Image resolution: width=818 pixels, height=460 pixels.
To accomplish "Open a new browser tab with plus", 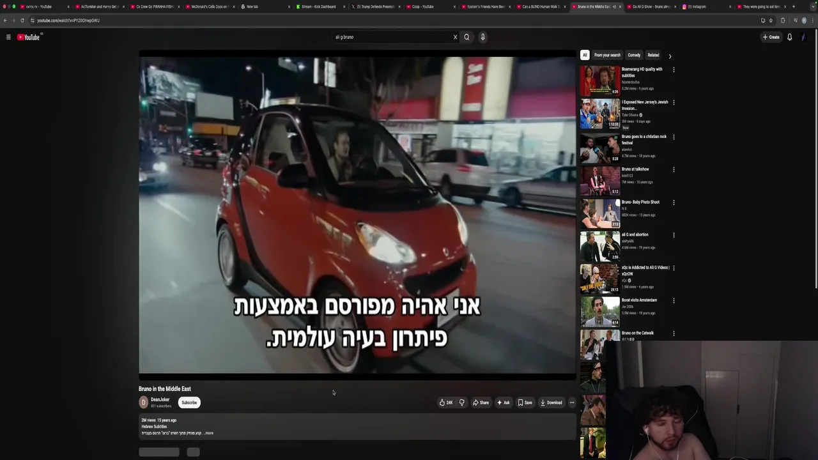I will click(x=794, y=6).
